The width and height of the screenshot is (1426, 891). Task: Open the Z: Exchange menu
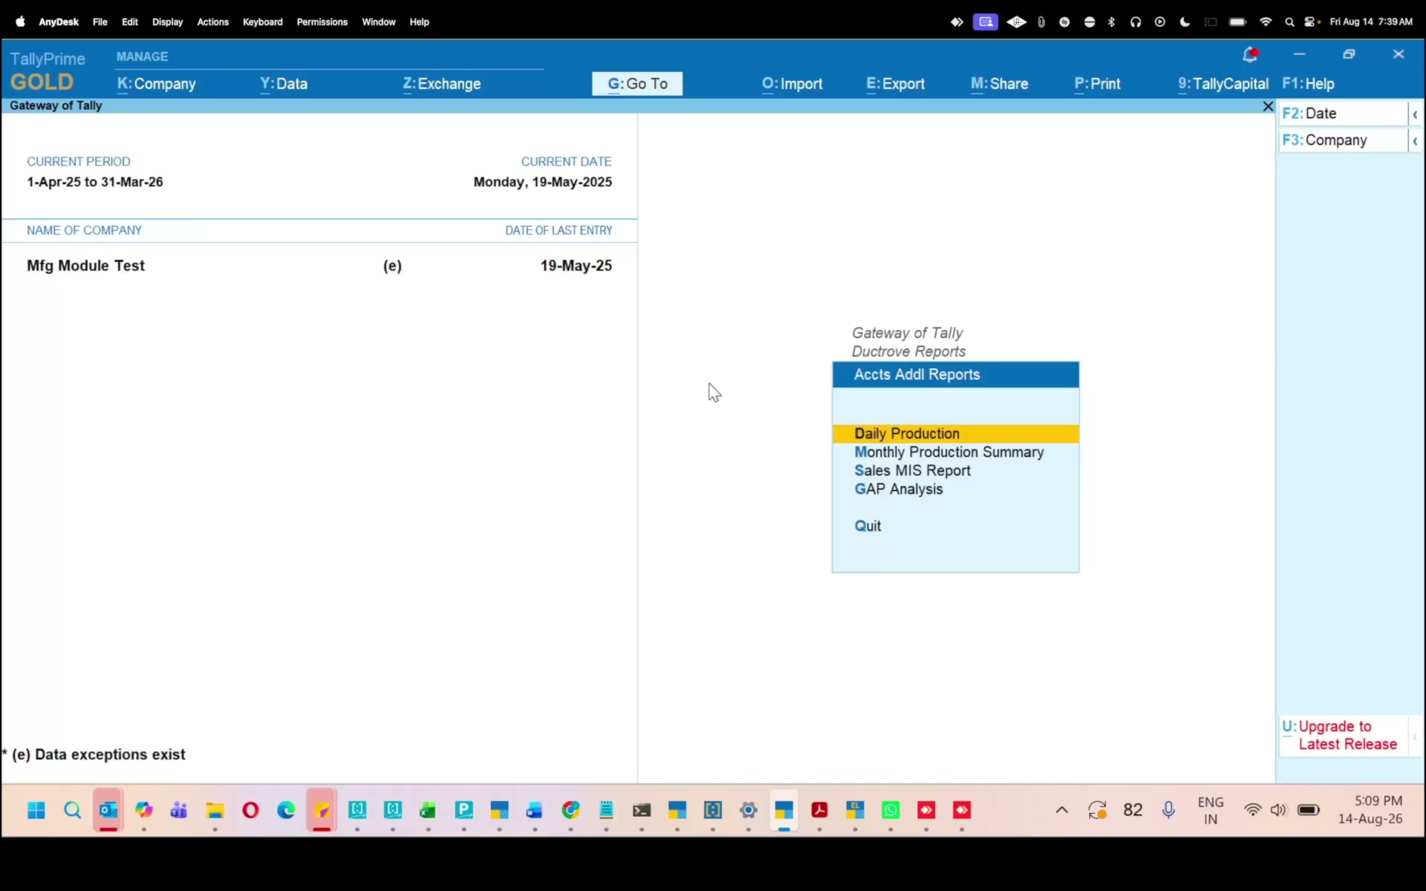[x=442, y=84]
